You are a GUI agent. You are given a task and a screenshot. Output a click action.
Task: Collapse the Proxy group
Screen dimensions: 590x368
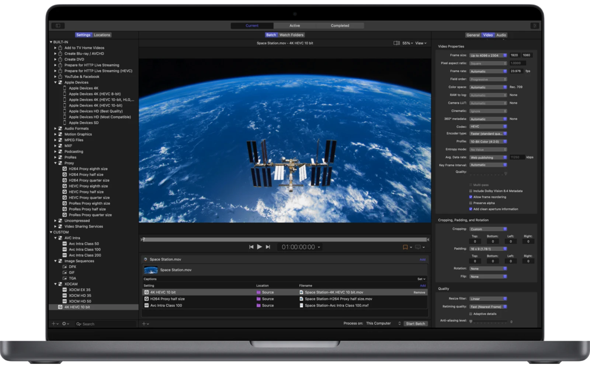(56, 163)
